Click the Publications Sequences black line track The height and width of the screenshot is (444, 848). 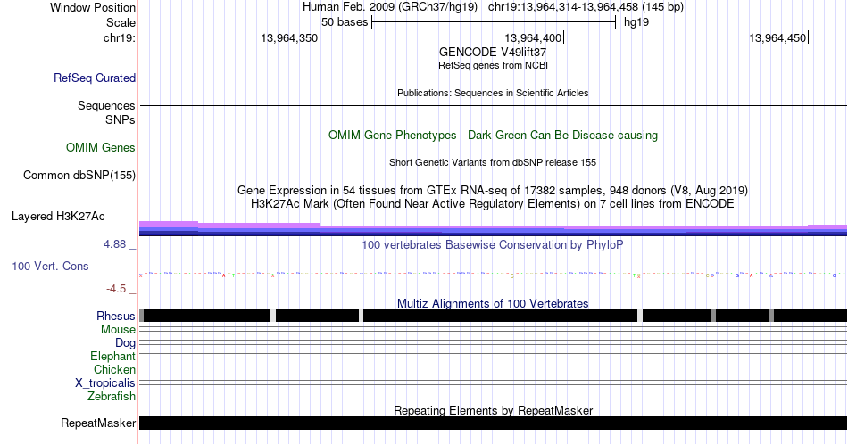click(x=494, y=105)
